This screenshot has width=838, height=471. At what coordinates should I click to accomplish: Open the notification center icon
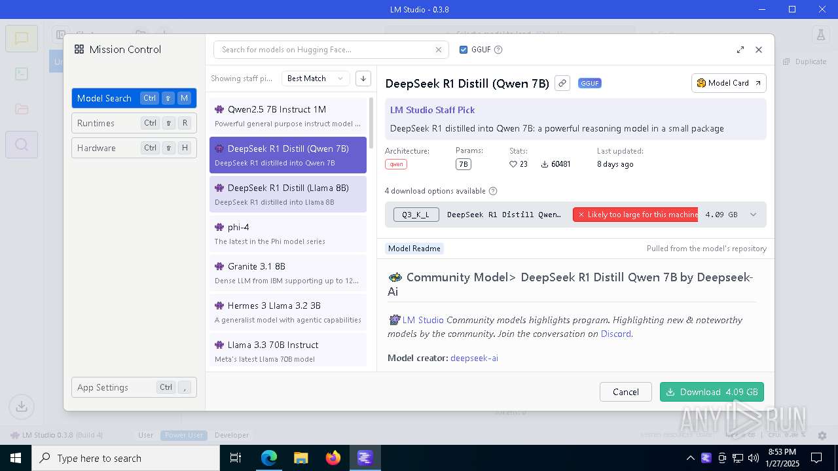[816, 458]
